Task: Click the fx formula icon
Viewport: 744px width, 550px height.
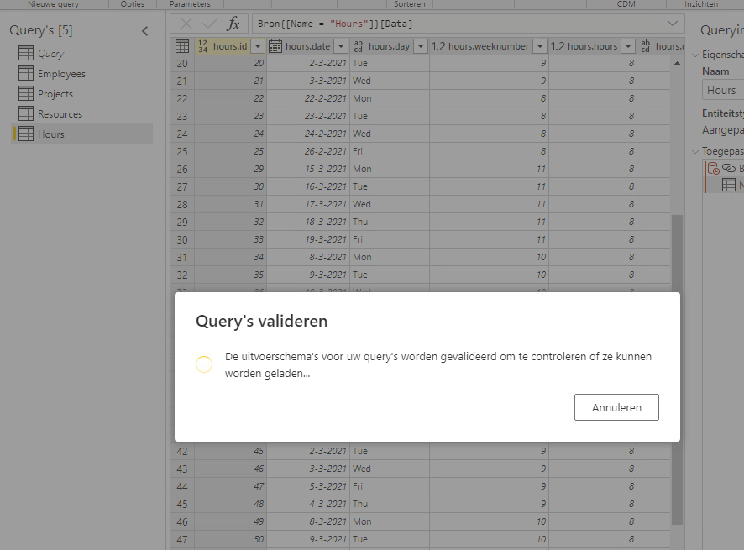Action: coord(233,24)
